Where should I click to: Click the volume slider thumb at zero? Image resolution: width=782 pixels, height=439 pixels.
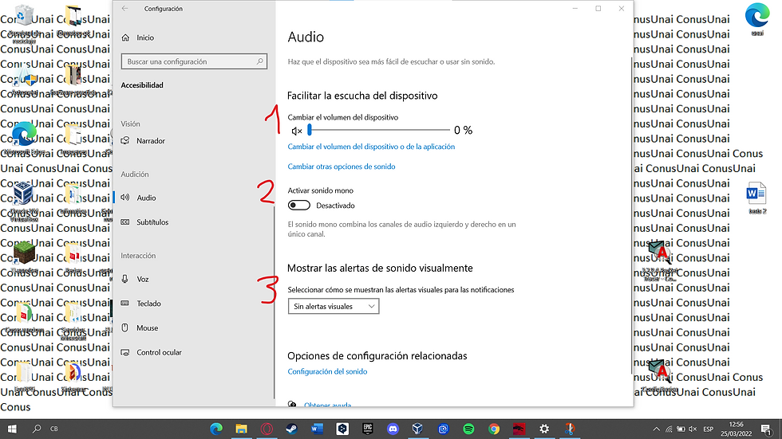pos(310,130)
